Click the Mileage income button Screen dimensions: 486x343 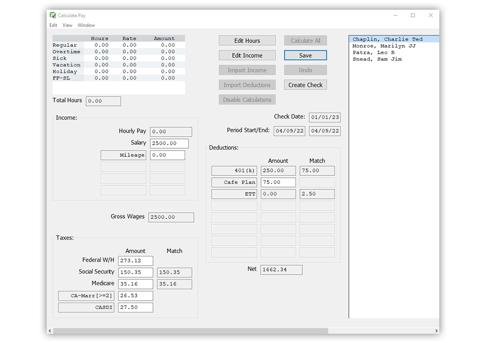click(123, 154)
